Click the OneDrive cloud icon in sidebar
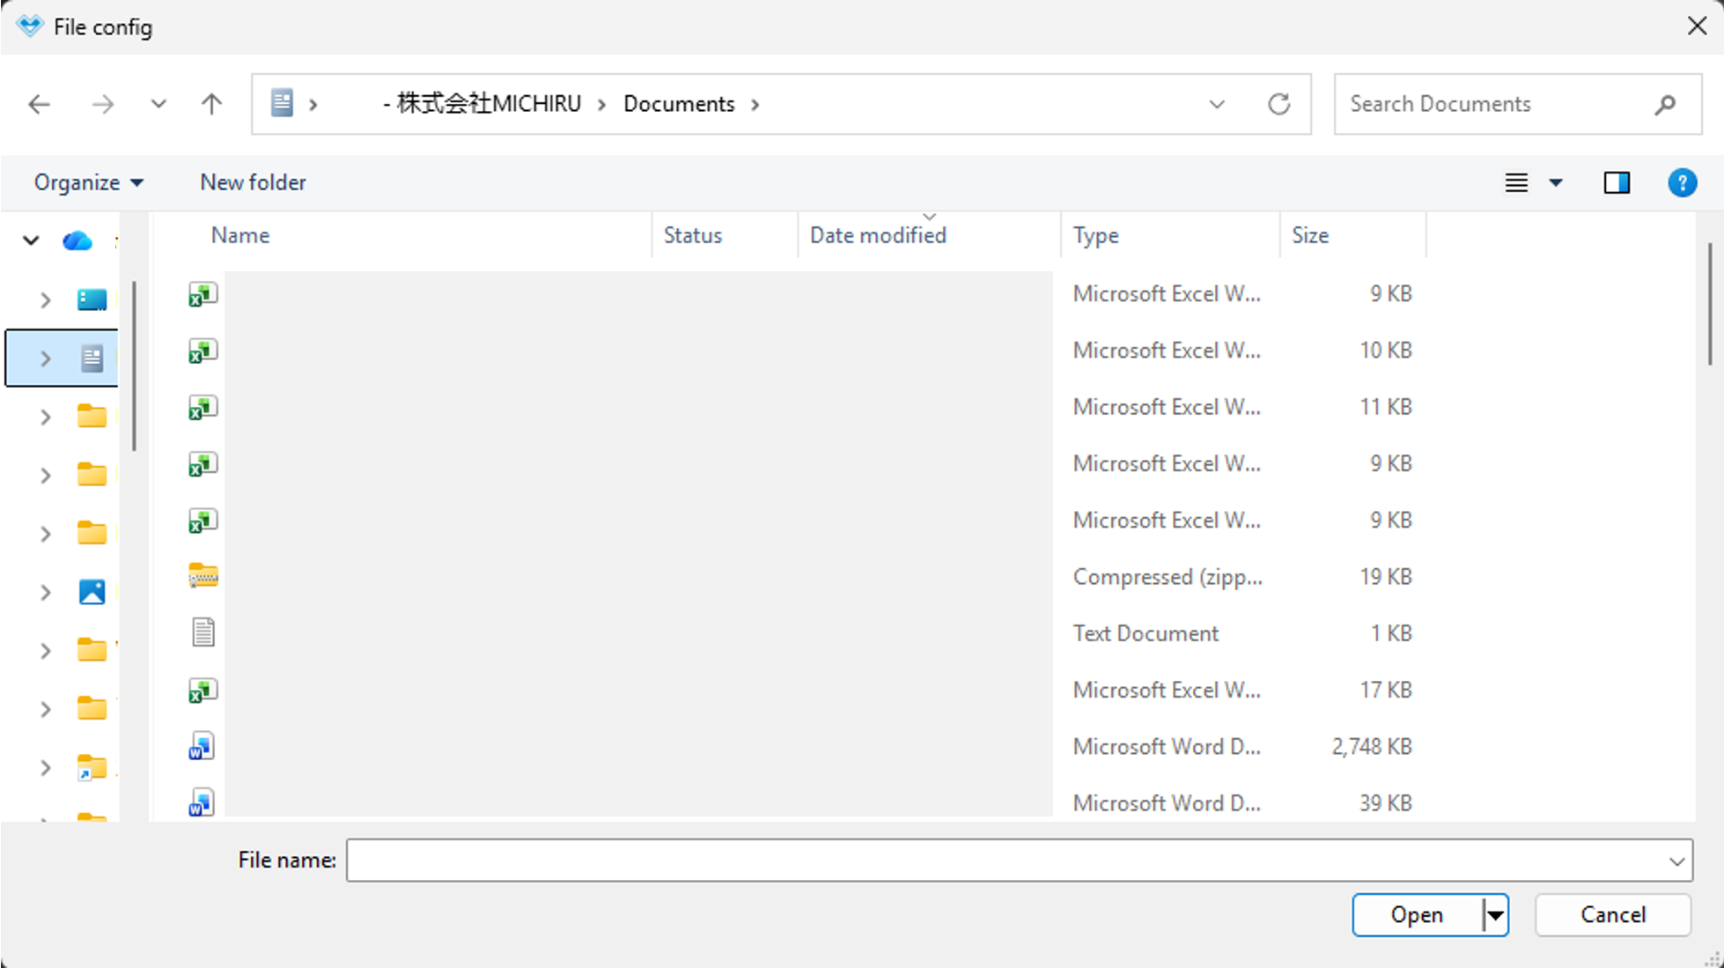Viewport: 1724px width, 968px height. [x=77, y=240]
